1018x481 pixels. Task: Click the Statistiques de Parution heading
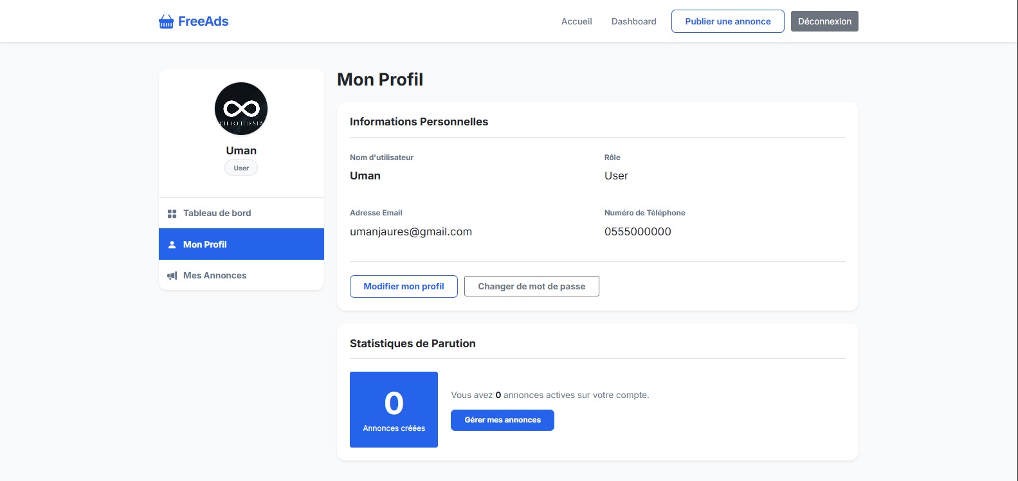[x=413, y=343]
